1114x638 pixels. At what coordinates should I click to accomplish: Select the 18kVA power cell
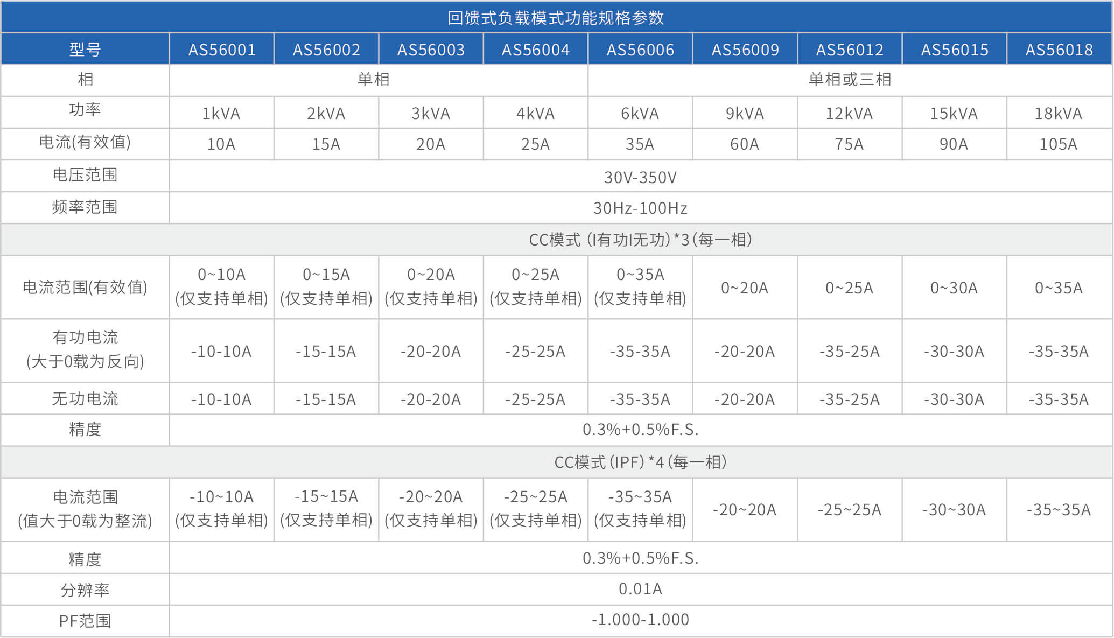[x=1058, y=113]
